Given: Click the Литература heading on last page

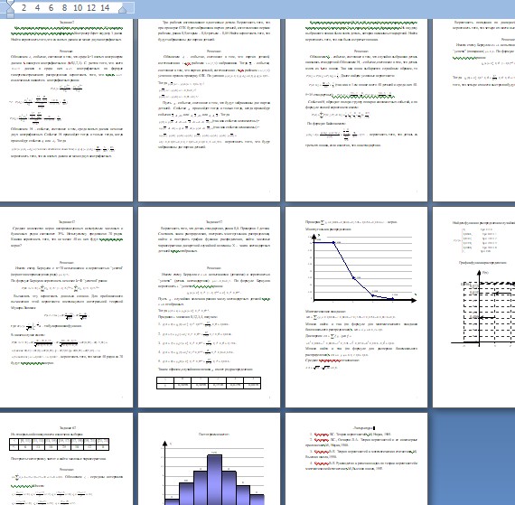Looking at the screenshot, I should coord(363,428).
